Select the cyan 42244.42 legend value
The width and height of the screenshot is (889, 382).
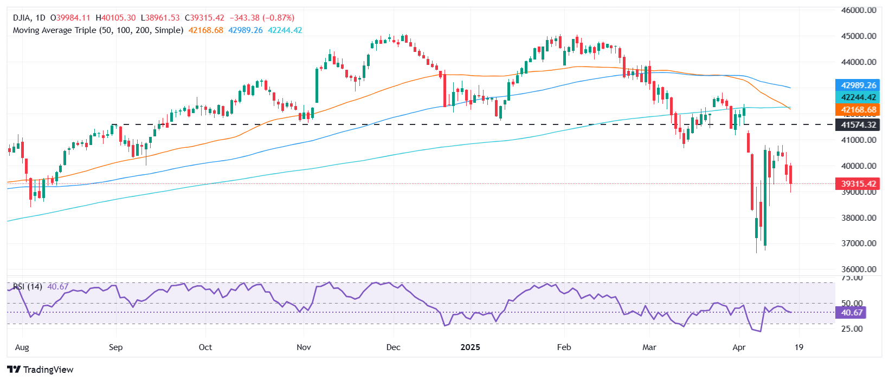[285, 30]
